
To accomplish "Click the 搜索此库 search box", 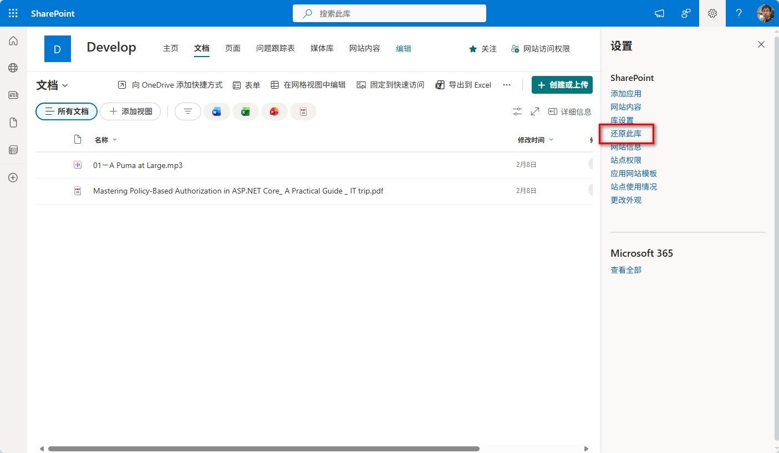I will tap(389, 13).
